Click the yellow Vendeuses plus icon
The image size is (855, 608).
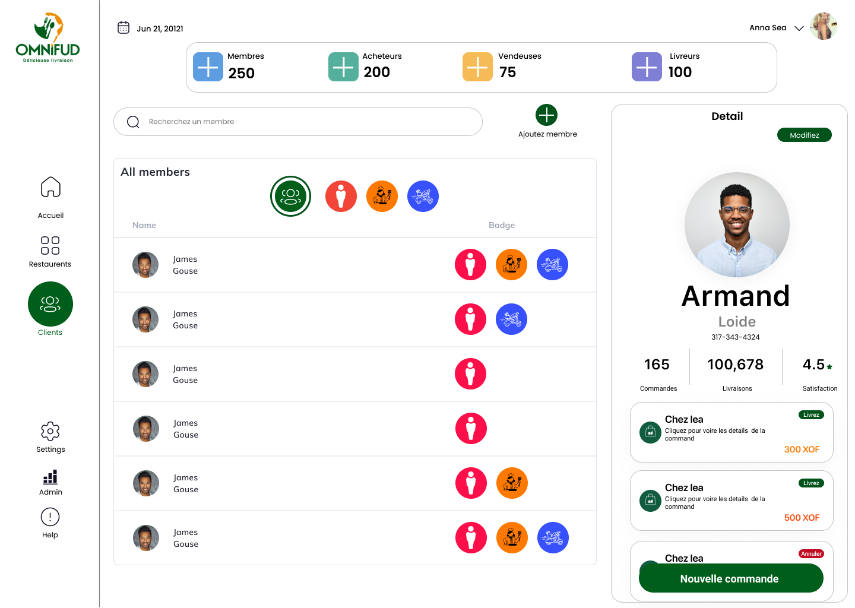[x=477, y=66]
